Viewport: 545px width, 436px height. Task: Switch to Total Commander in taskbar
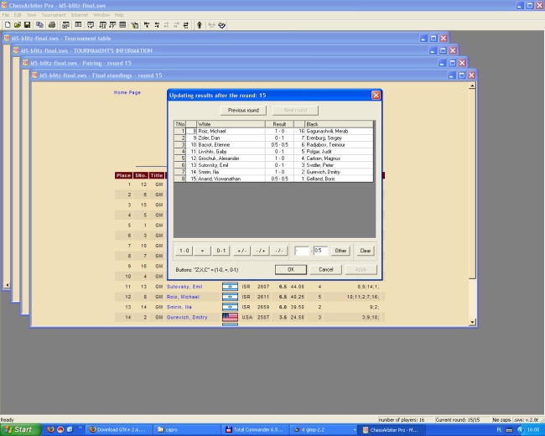tap(255, 430)
